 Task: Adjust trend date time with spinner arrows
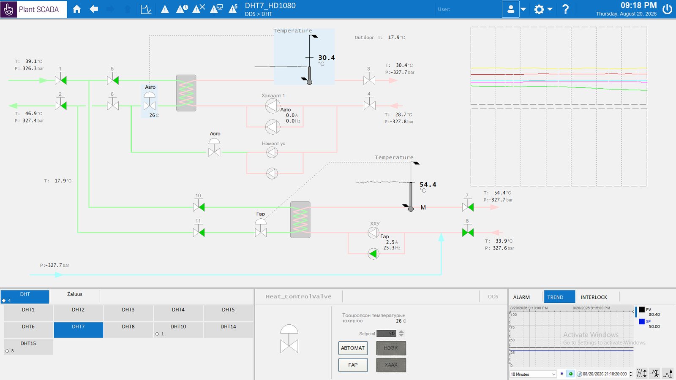coord(631,374)
